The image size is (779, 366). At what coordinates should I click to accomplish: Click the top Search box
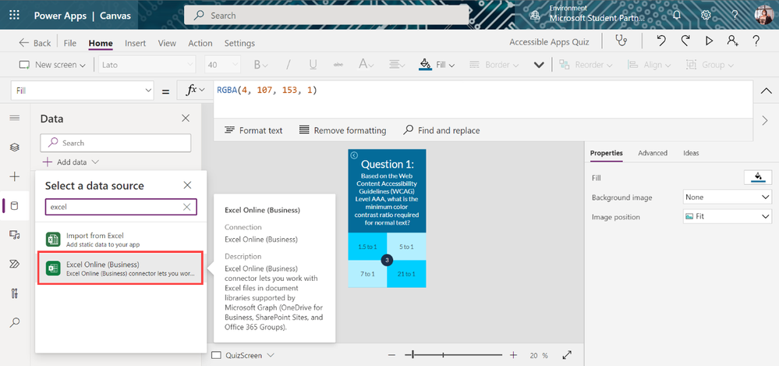click(x=326, y=16)
